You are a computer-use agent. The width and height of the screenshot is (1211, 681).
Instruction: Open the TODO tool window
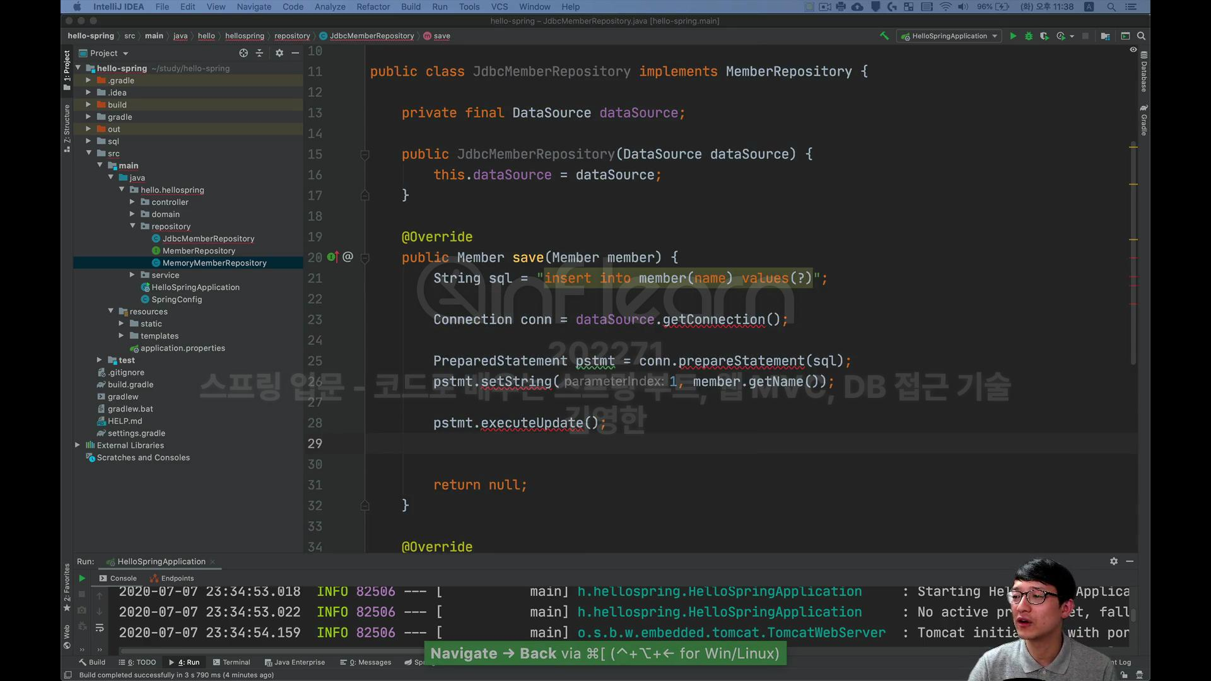[x=137, y=662]
